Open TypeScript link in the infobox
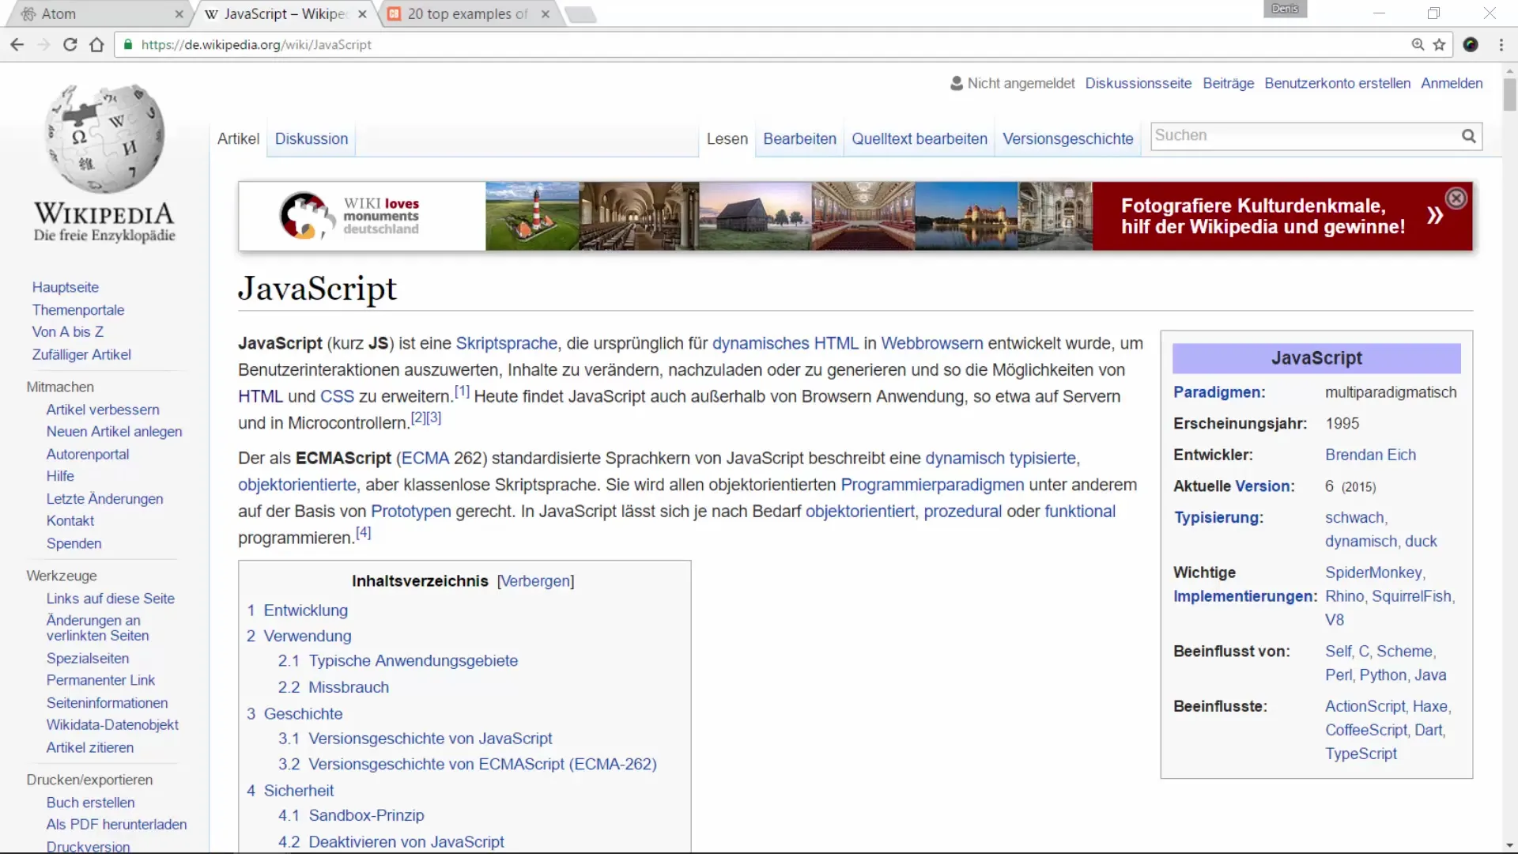This screenshot has height=854, width=1518. [x=1361, y=754]
